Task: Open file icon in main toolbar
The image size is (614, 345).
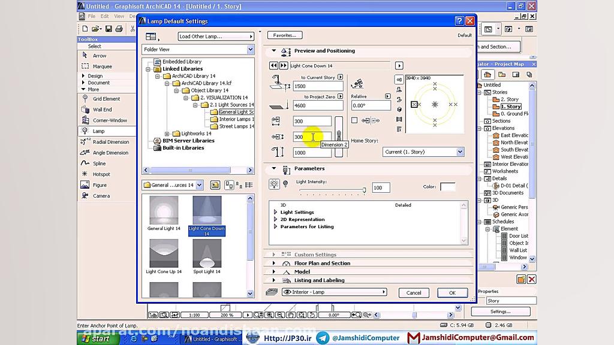Action: point(95,29)
